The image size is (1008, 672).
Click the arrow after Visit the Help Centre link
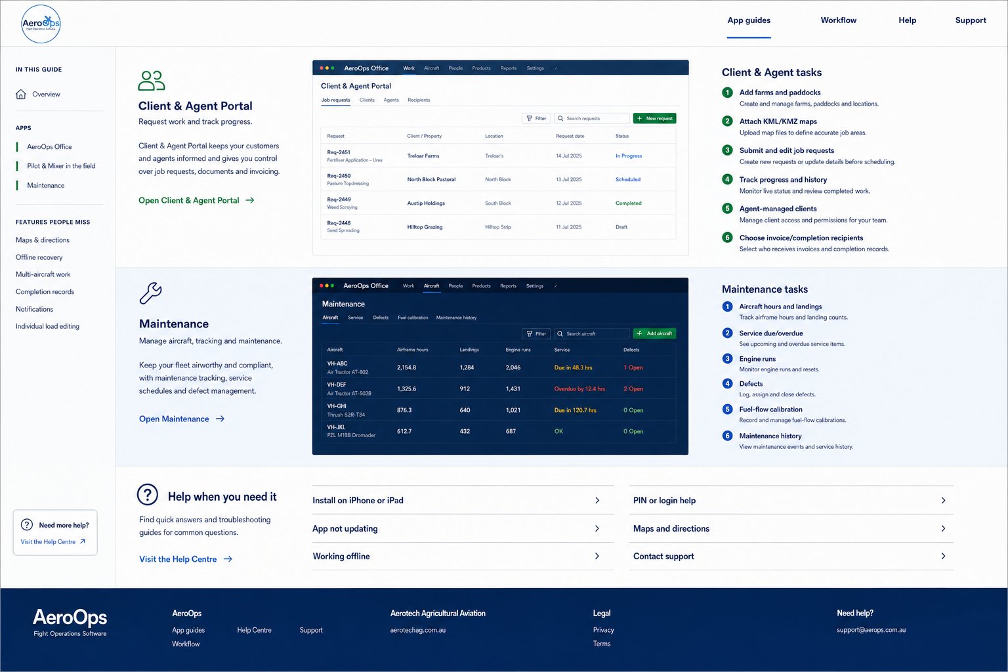point(228,559)
